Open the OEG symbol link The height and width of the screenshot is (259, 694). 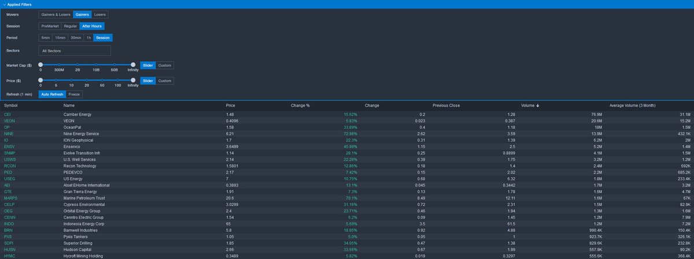click(8, 211)
